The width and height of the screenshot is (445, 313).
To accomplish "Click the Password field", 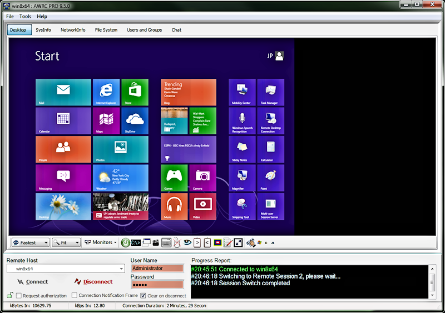I will point(157,285).
